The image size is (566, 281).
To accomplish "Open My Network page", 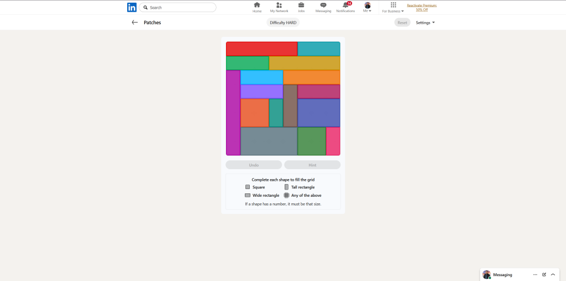I will [x=279, y=7].
